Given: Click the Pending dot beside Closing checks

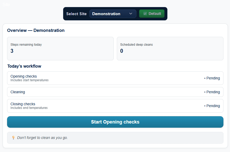Looking at the screenshot, I should pyautogui.click(x=205, y=106).
